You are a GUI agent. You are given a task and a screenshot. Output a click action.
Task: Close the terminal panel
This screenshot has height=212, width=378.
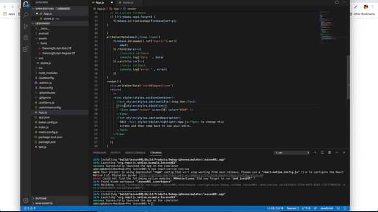(x=344, y=153)
